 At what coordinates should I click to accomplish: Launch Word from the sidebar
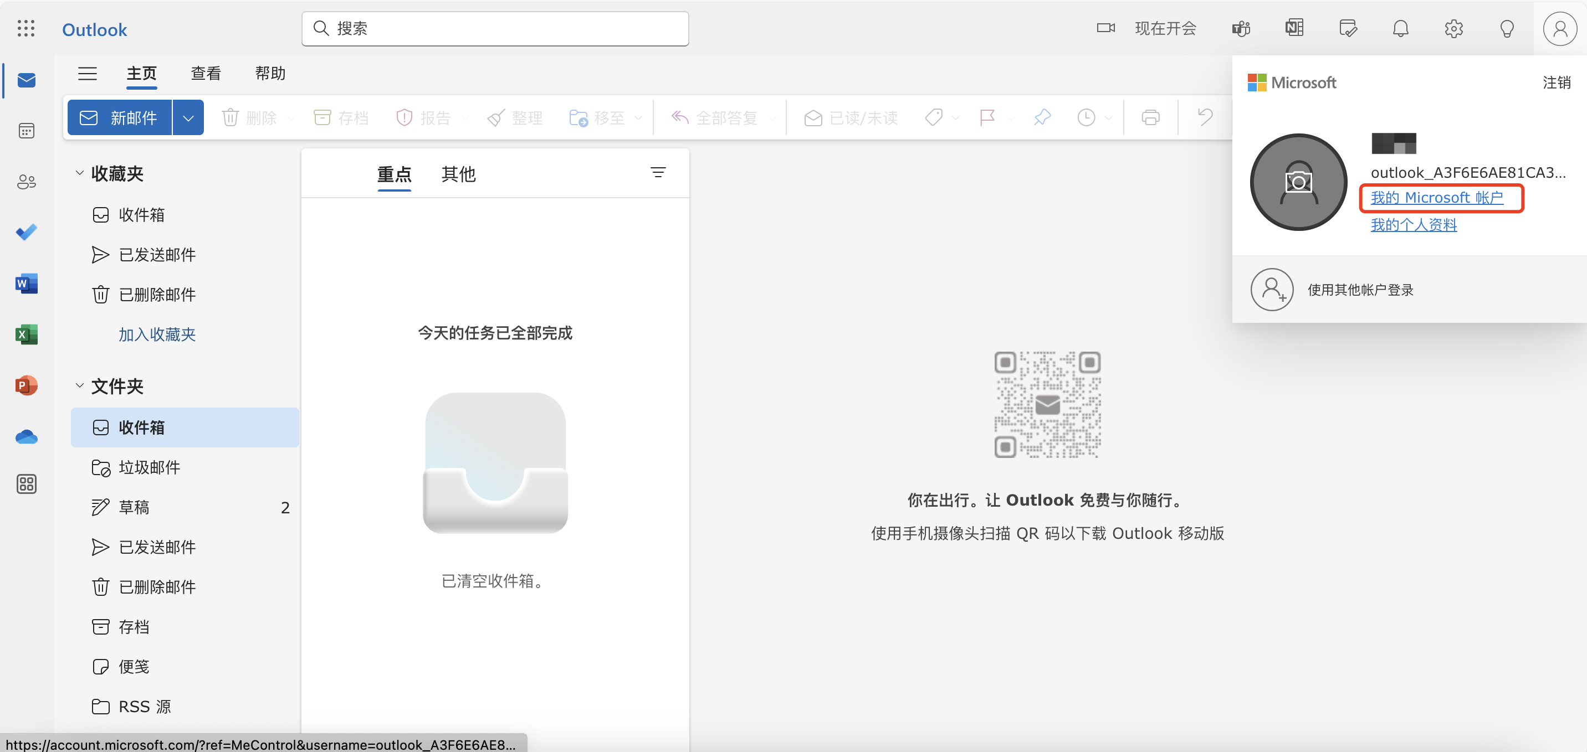click(27, 284)
